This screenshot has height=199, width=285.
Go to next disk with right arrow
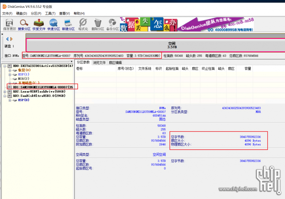pyautogui.click(x=11, y=39)
